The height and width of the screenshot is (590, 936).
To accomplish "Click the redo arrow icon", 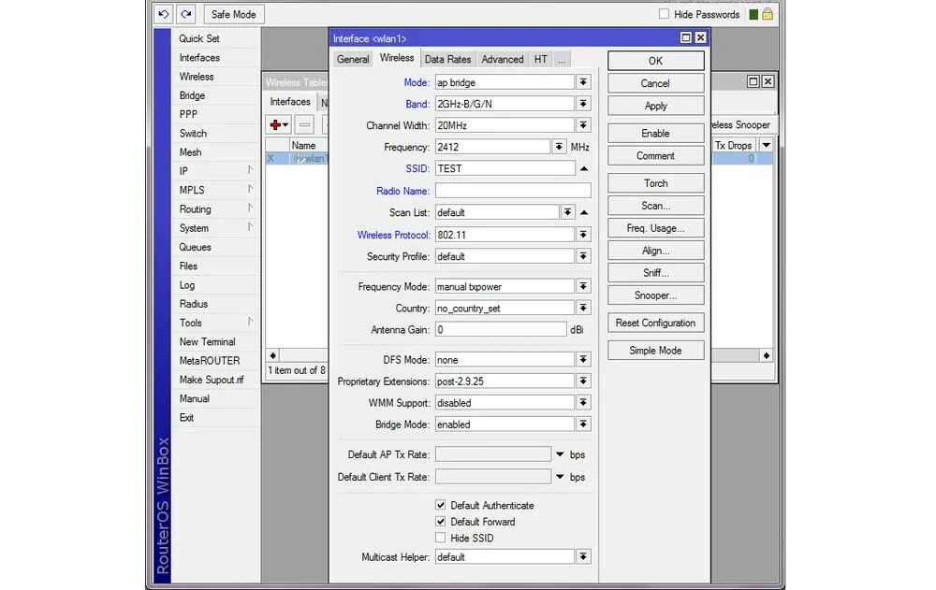I will tap(186, 14).
